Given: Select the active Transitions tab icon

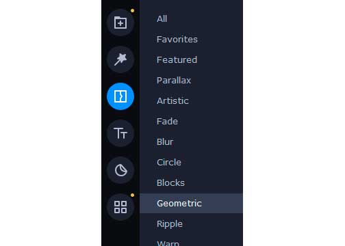Looking at the screenshot, I should [120, 96].
